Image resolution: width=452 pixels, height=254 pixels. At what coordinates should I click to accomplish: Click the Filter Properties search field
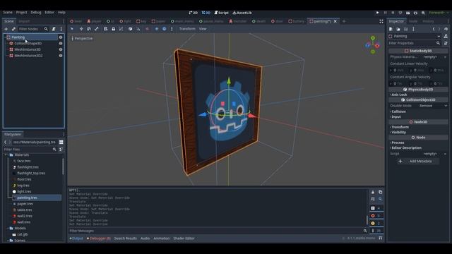[x=415, y=43]
